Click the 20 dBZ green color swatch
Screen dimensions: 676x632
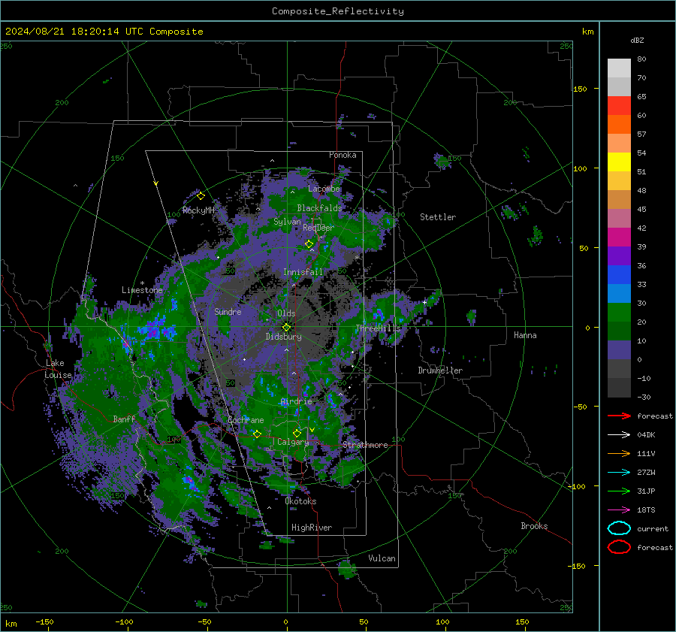(x=619, y=312)
